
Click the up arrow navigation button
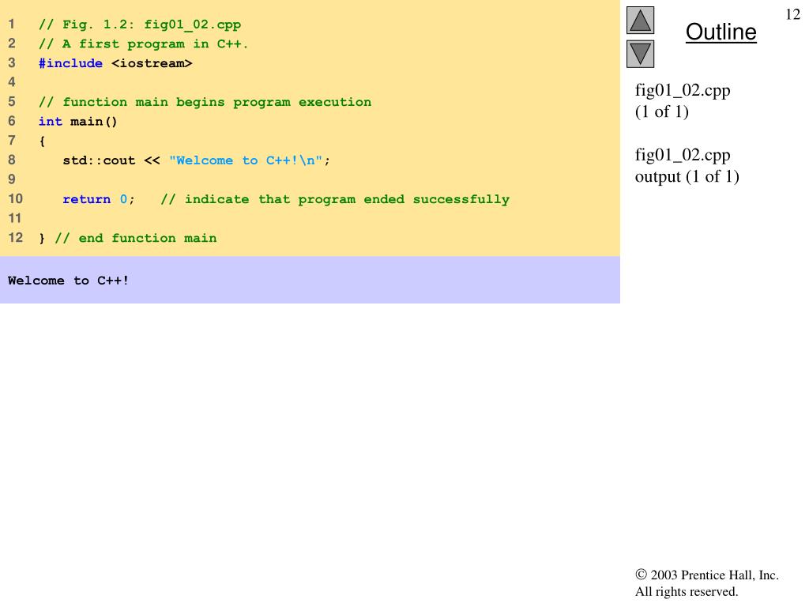(x=640, y=20)
